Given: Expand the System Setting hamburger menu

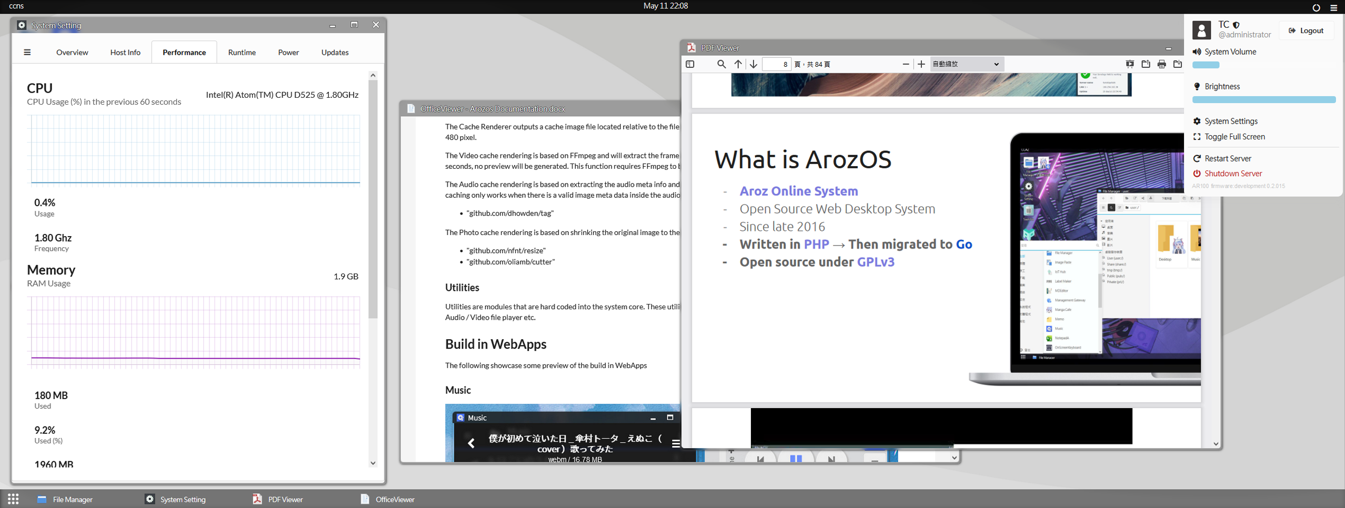Looking at the screenshot, I should 27,52.
